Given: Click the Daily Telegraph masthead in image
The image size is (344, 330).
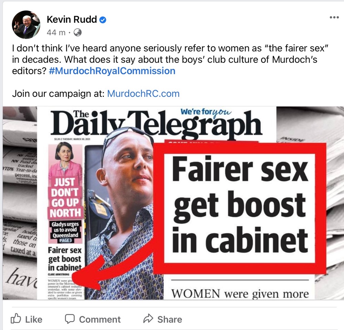Looking at the screenshot, I should 156,123.
